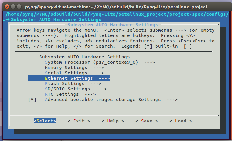Click the arrow after SD/SDIO Settings
This screenshot has height=141, width=232.
[x=102, y=89]
